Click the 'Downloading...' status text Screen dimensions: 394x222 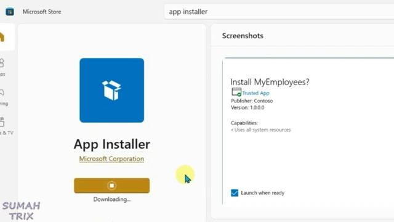pyautogui.click(x=112, y=199)
